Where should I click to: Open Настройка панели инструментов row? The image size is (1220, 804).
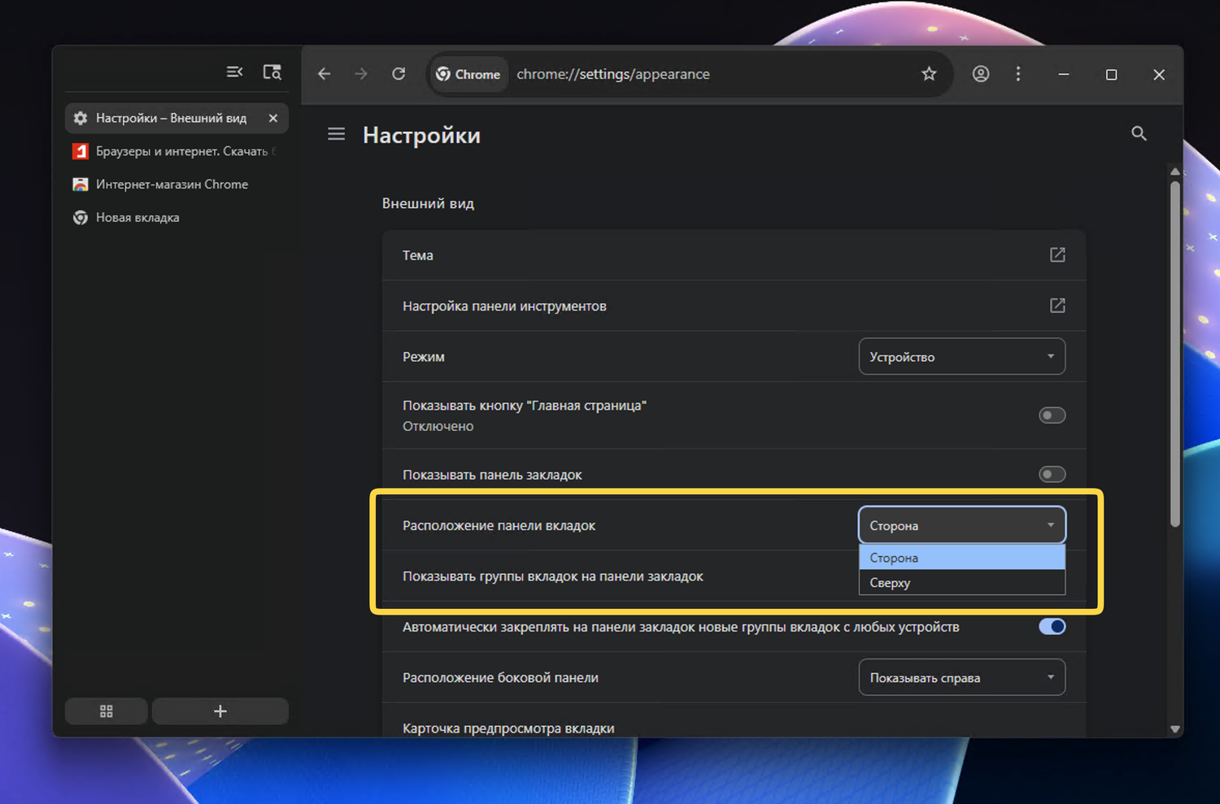click(x=734, y=306)
